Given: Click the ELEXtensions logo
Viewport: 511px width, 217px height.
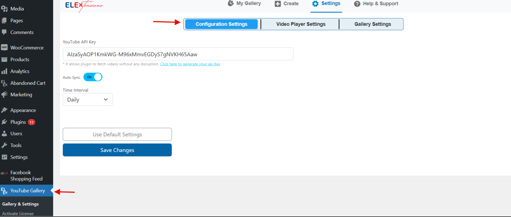Looking at the screenshot, I should (84, 6).
